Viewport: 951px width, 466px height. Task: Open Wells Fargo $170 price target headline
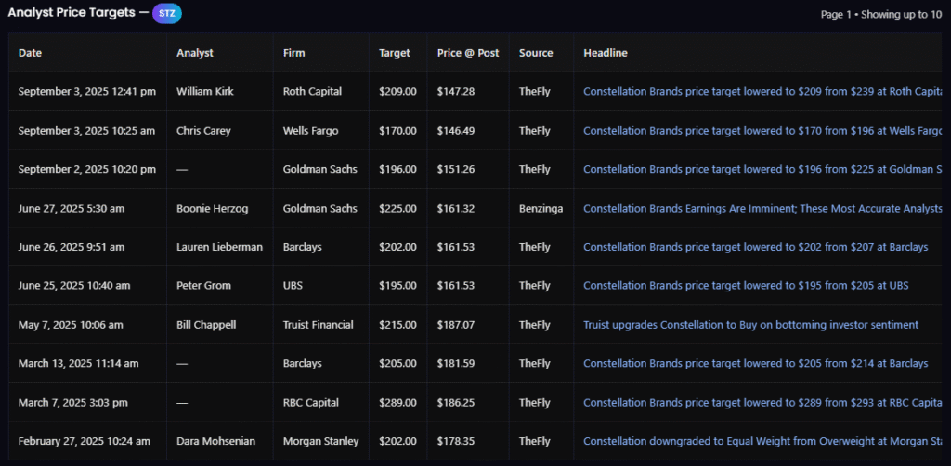762,131
